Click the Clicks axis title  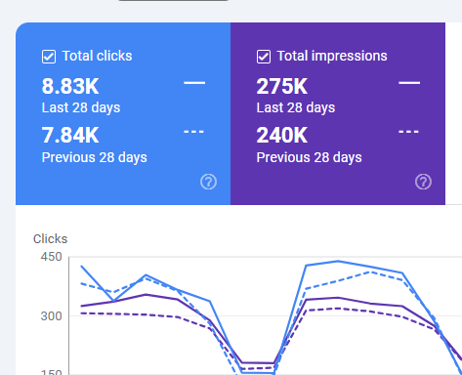50,239
